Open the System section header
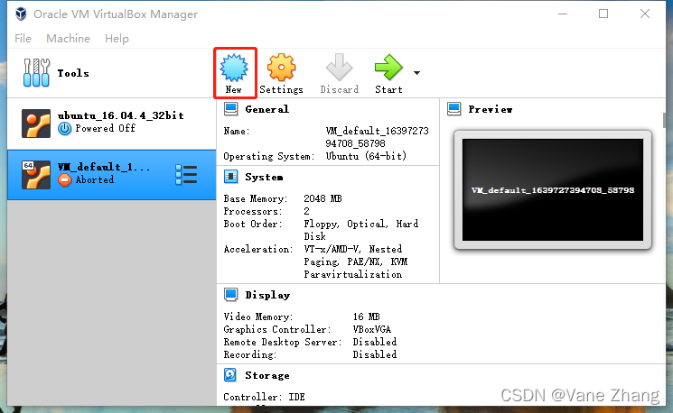673x413 pixels. pyautogui.click(x=264, y=177)
